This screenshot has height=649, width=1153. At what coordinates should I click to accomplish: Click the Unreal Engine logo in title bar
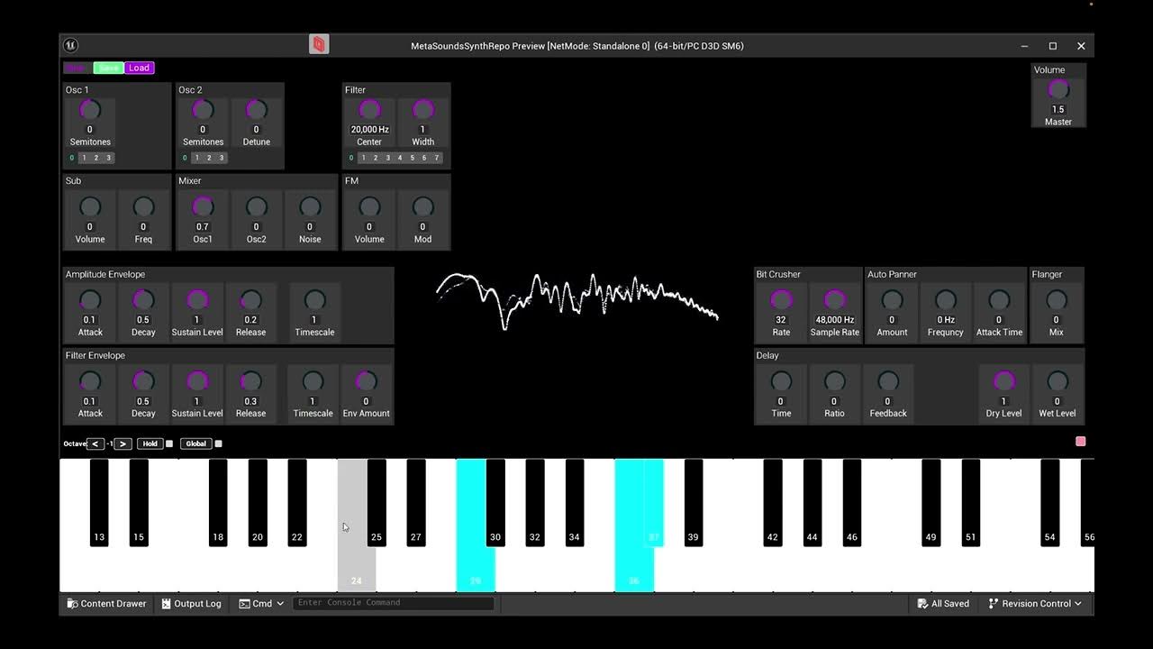70,45
